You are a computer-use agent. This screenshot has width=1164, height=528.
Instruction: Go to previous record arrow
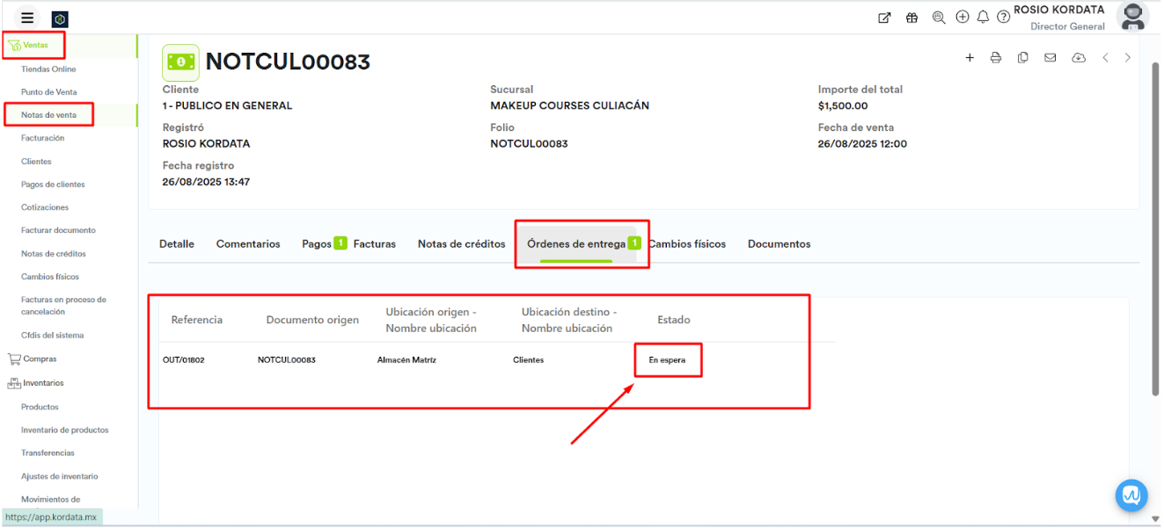pos(1105,58)
